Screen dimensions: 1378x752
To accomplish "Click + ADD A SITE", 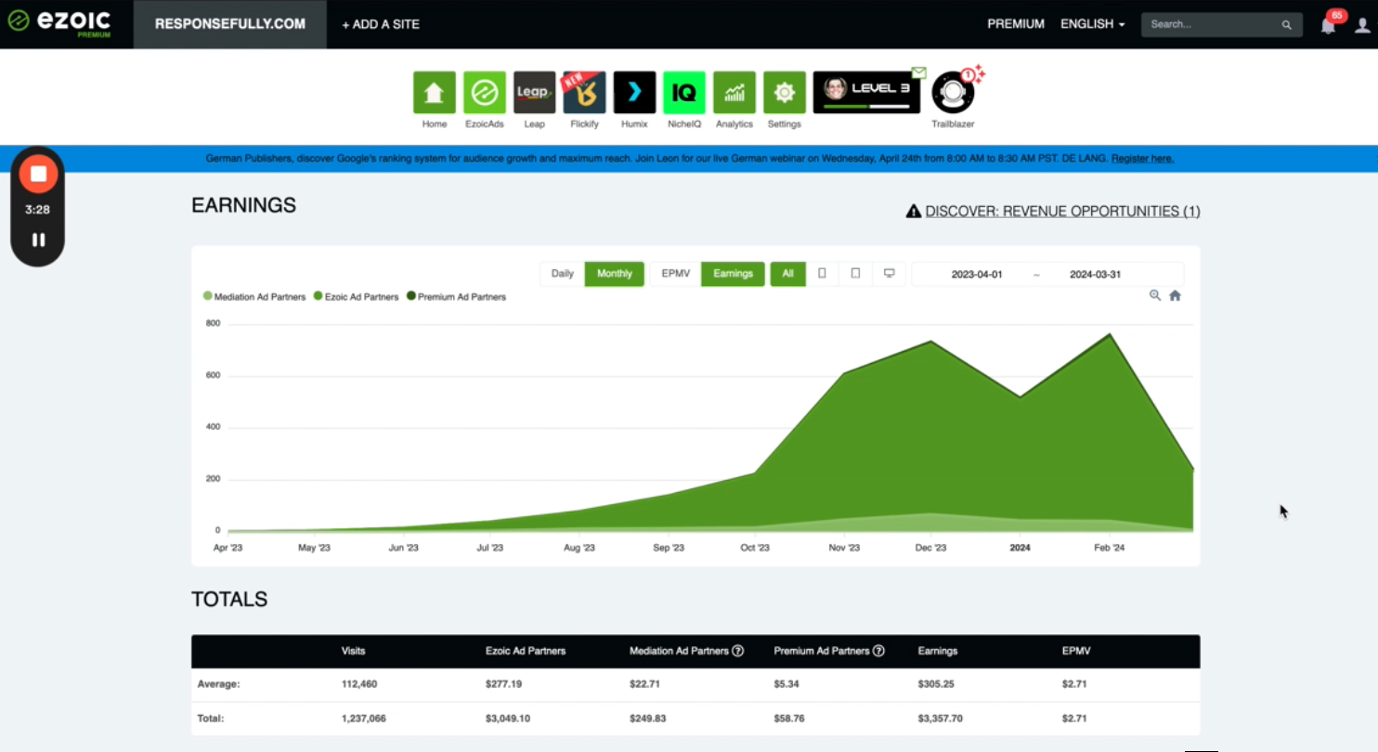I will pos(381,24).
